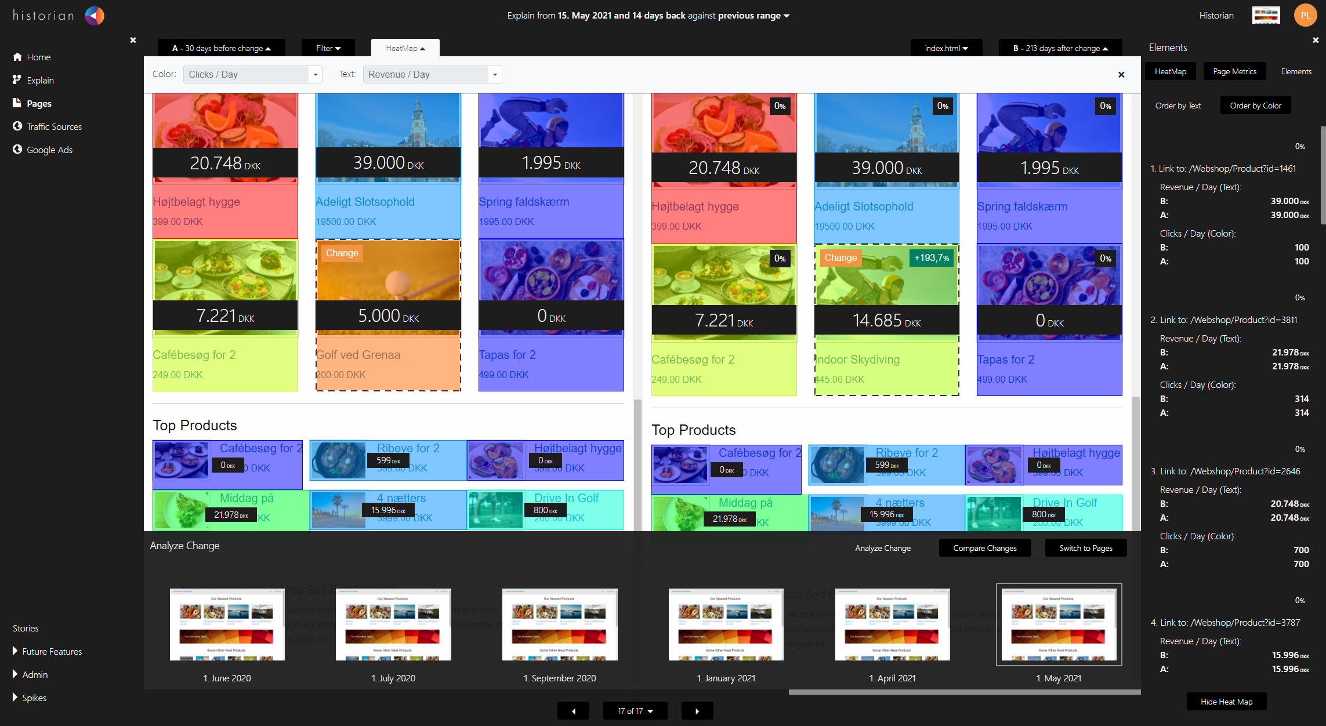The image size is (1326, 726).
Task: Click left pane Ribeye for 2 top product
Action: point(388,460)
